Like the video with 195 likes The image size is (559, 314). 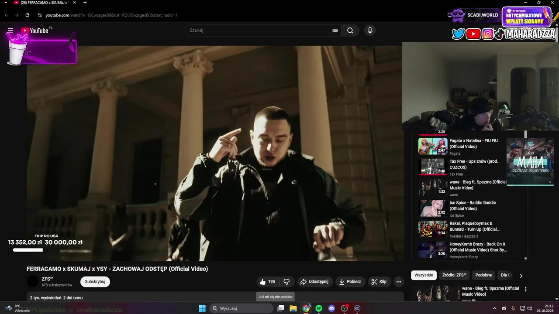[x=267, y=282]
